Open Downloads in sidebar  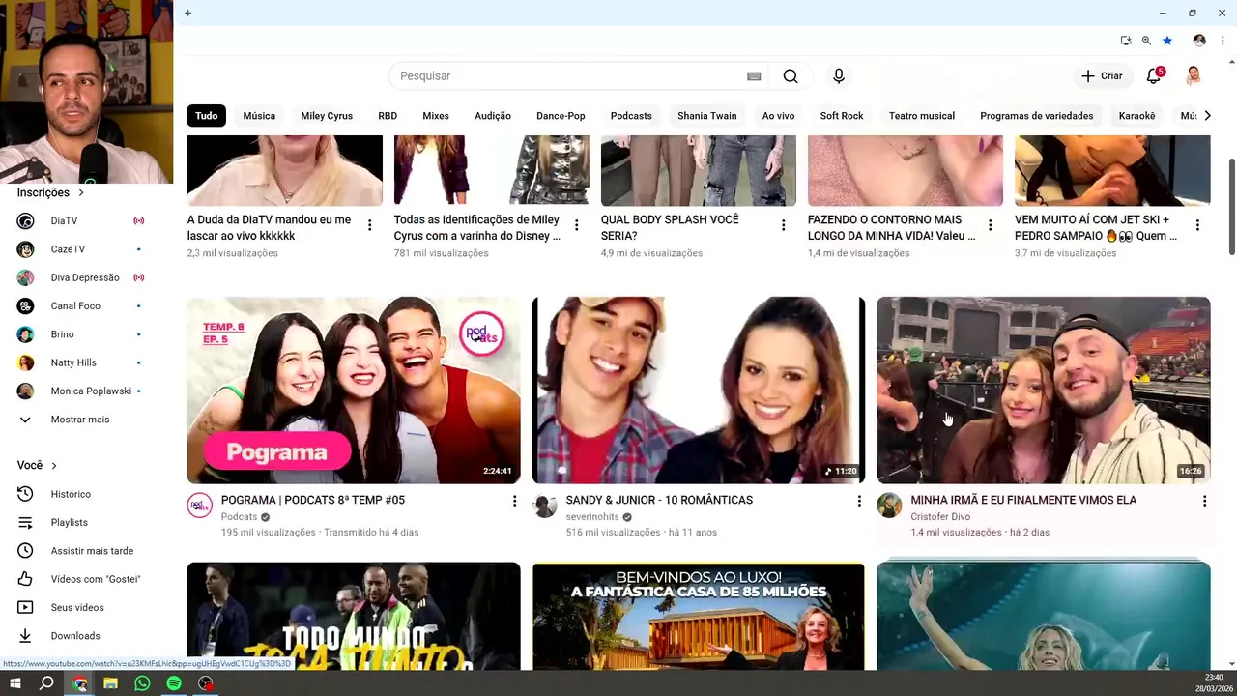point(82,636)
